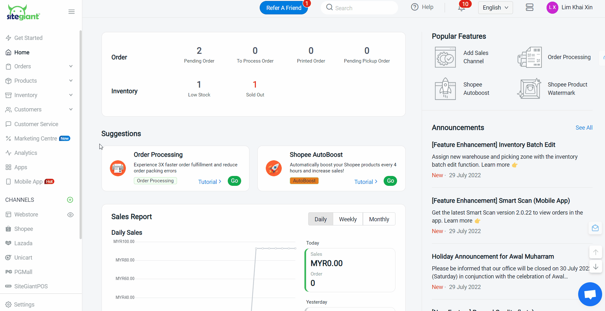Switch sales report to Weekly
Screen dimensions: 605x311
[348, 219]
